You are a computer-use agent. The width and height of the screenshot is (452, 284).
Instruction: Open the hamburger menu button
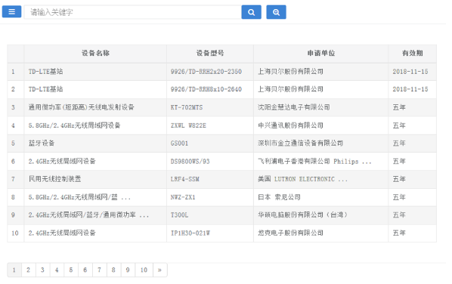pyautogui.click(x=11, y=12)
